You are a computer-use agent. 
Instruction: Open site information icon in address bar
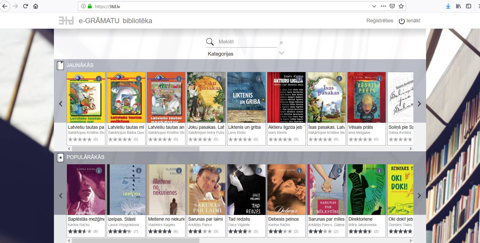coord(83,6)
